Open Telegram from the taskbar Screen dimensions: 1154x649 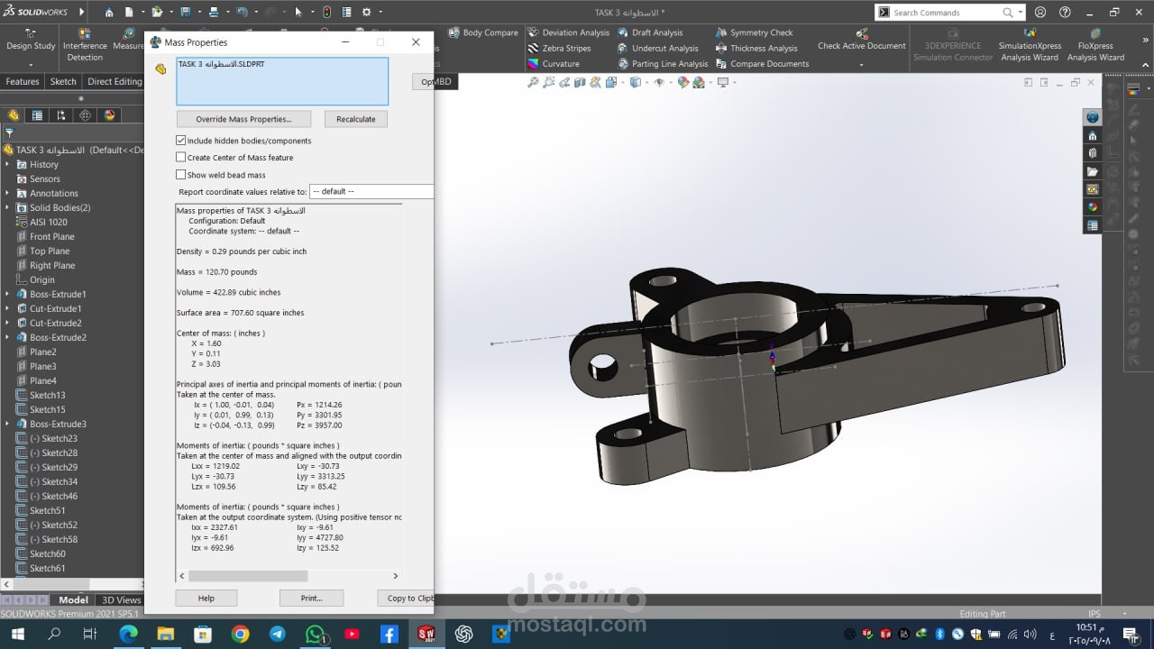click(278, 635)
